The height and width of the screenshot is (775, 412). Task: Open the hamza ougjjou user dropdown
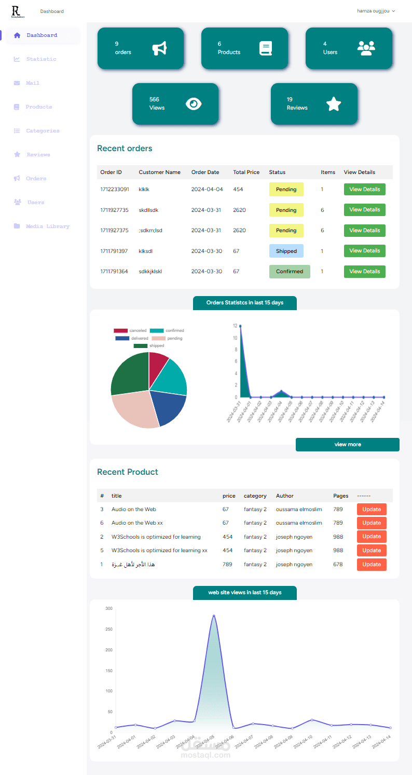pyautogui.click(x=376, y=11)
